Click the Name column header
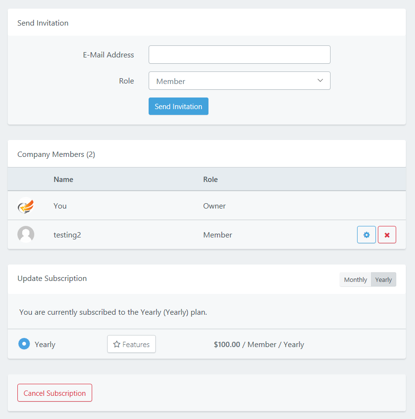Image resolution: width=415 pixels, height=419 pixels. [63, 180]
